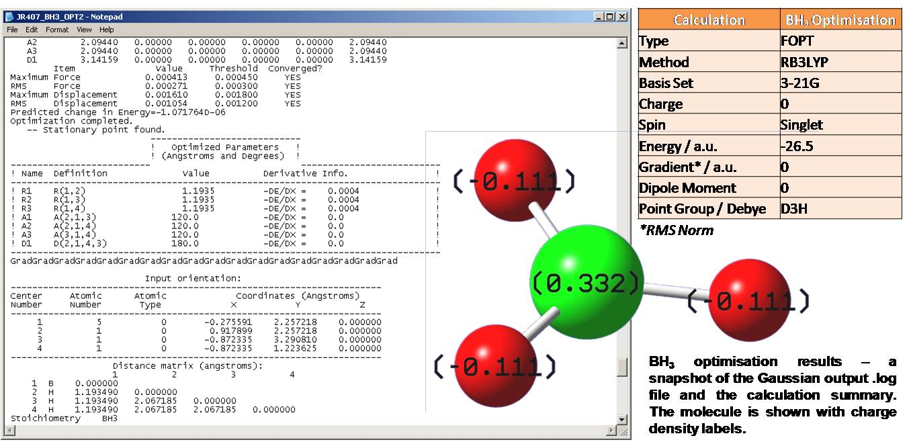Click the 'Derivative Info.' column header
The height and width of the screenshot is (442, 909).
point(306,173)
